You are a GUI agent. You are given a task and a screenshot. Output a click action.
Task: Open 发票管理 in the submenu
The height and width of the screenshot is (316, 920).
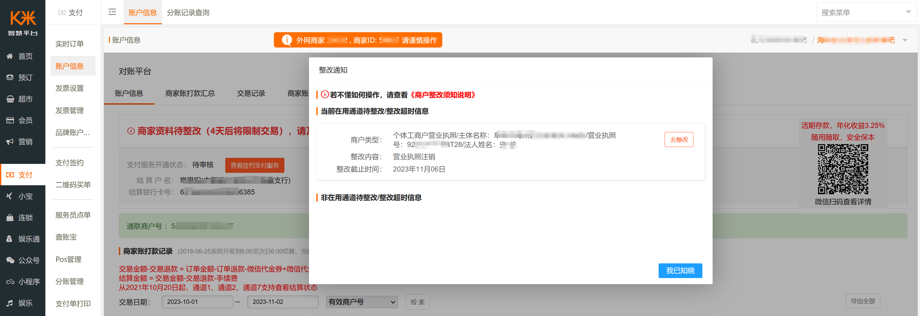70,110
